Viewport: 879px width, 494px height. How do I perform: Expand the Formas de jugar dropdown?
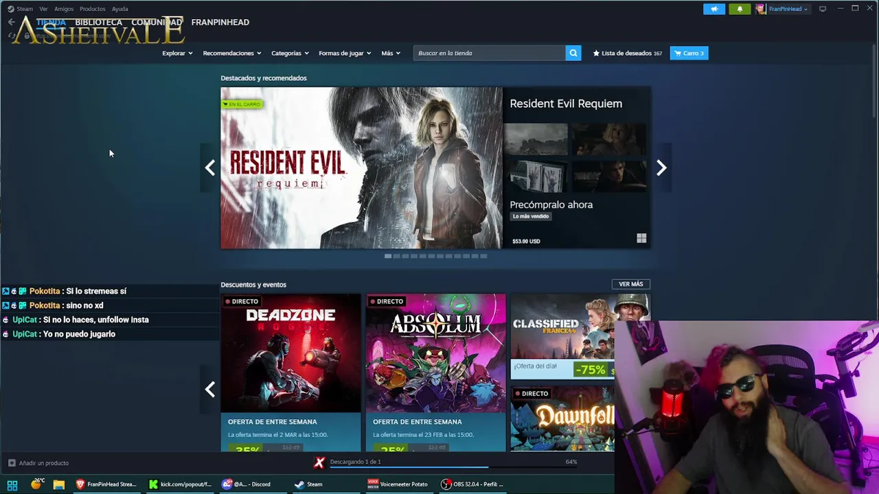pyautogui.click(x=345, y=53)
